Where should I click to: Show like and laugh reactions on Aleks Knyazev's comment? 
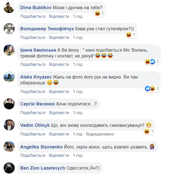(x=152, y=89)
